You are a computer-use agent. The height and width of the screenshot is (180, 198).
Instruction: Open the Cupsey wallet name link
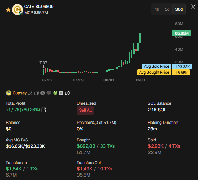click(x=19, y=93)
